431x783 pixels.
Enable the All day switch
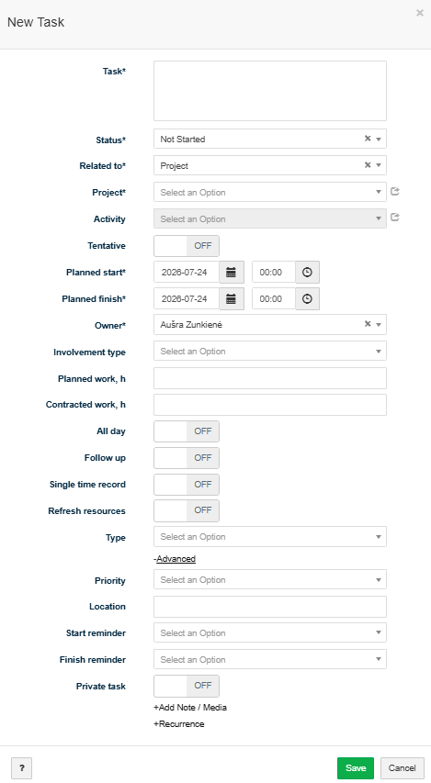tap(187, 431)
